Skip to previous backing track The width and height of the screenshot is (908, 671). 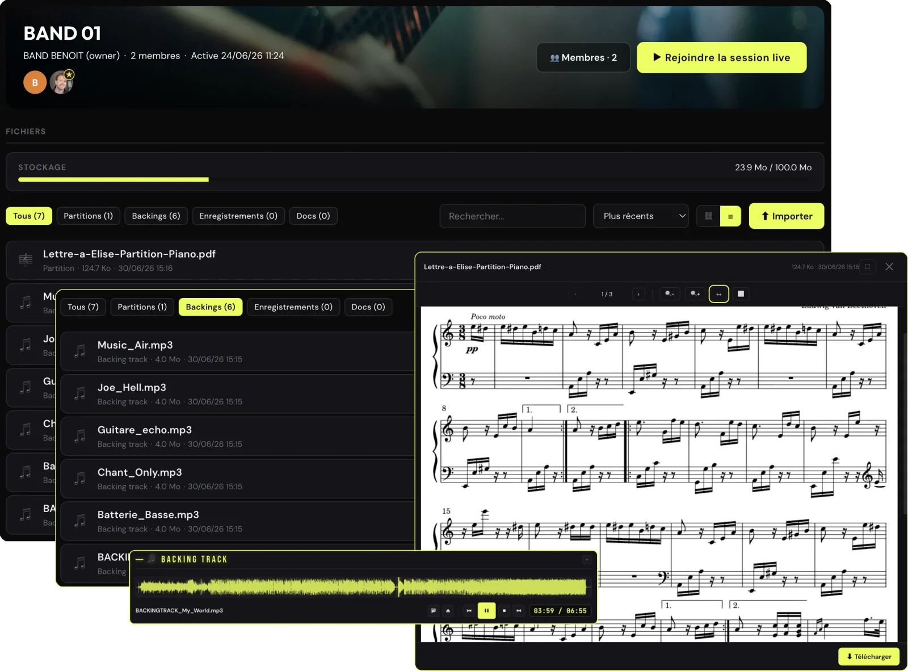(469, 611)
